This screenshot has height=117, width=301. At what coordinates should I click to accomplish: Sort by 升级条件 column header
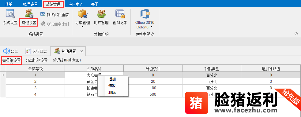pyautogui.click(x=153, y=68)
